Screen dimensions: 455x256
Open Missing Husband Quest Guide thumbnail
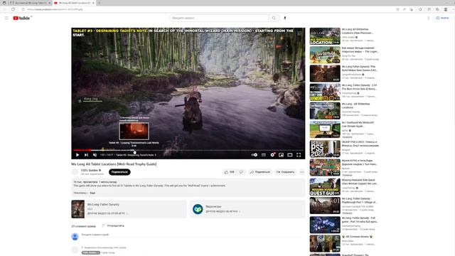(325, 187)
